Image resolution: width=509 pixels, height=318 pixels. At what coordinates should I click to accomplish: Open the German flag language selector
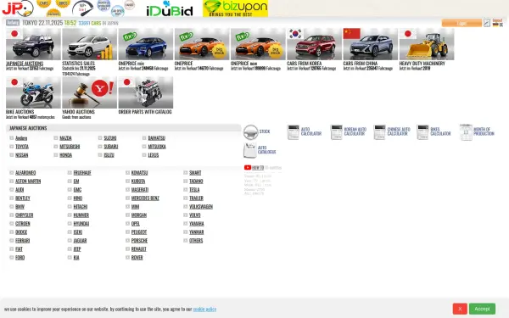tap(495, 25)
